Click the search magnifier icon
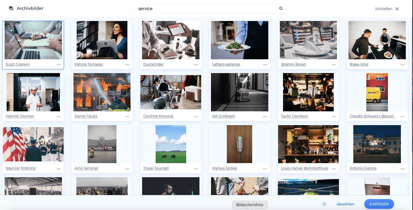This screenshot has width=413, height=210. 281,9
